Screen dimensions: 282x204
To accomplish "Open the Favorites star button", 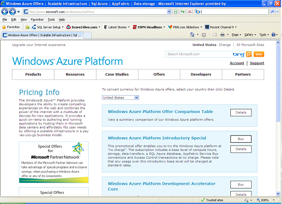I will (x=11, y=27).
